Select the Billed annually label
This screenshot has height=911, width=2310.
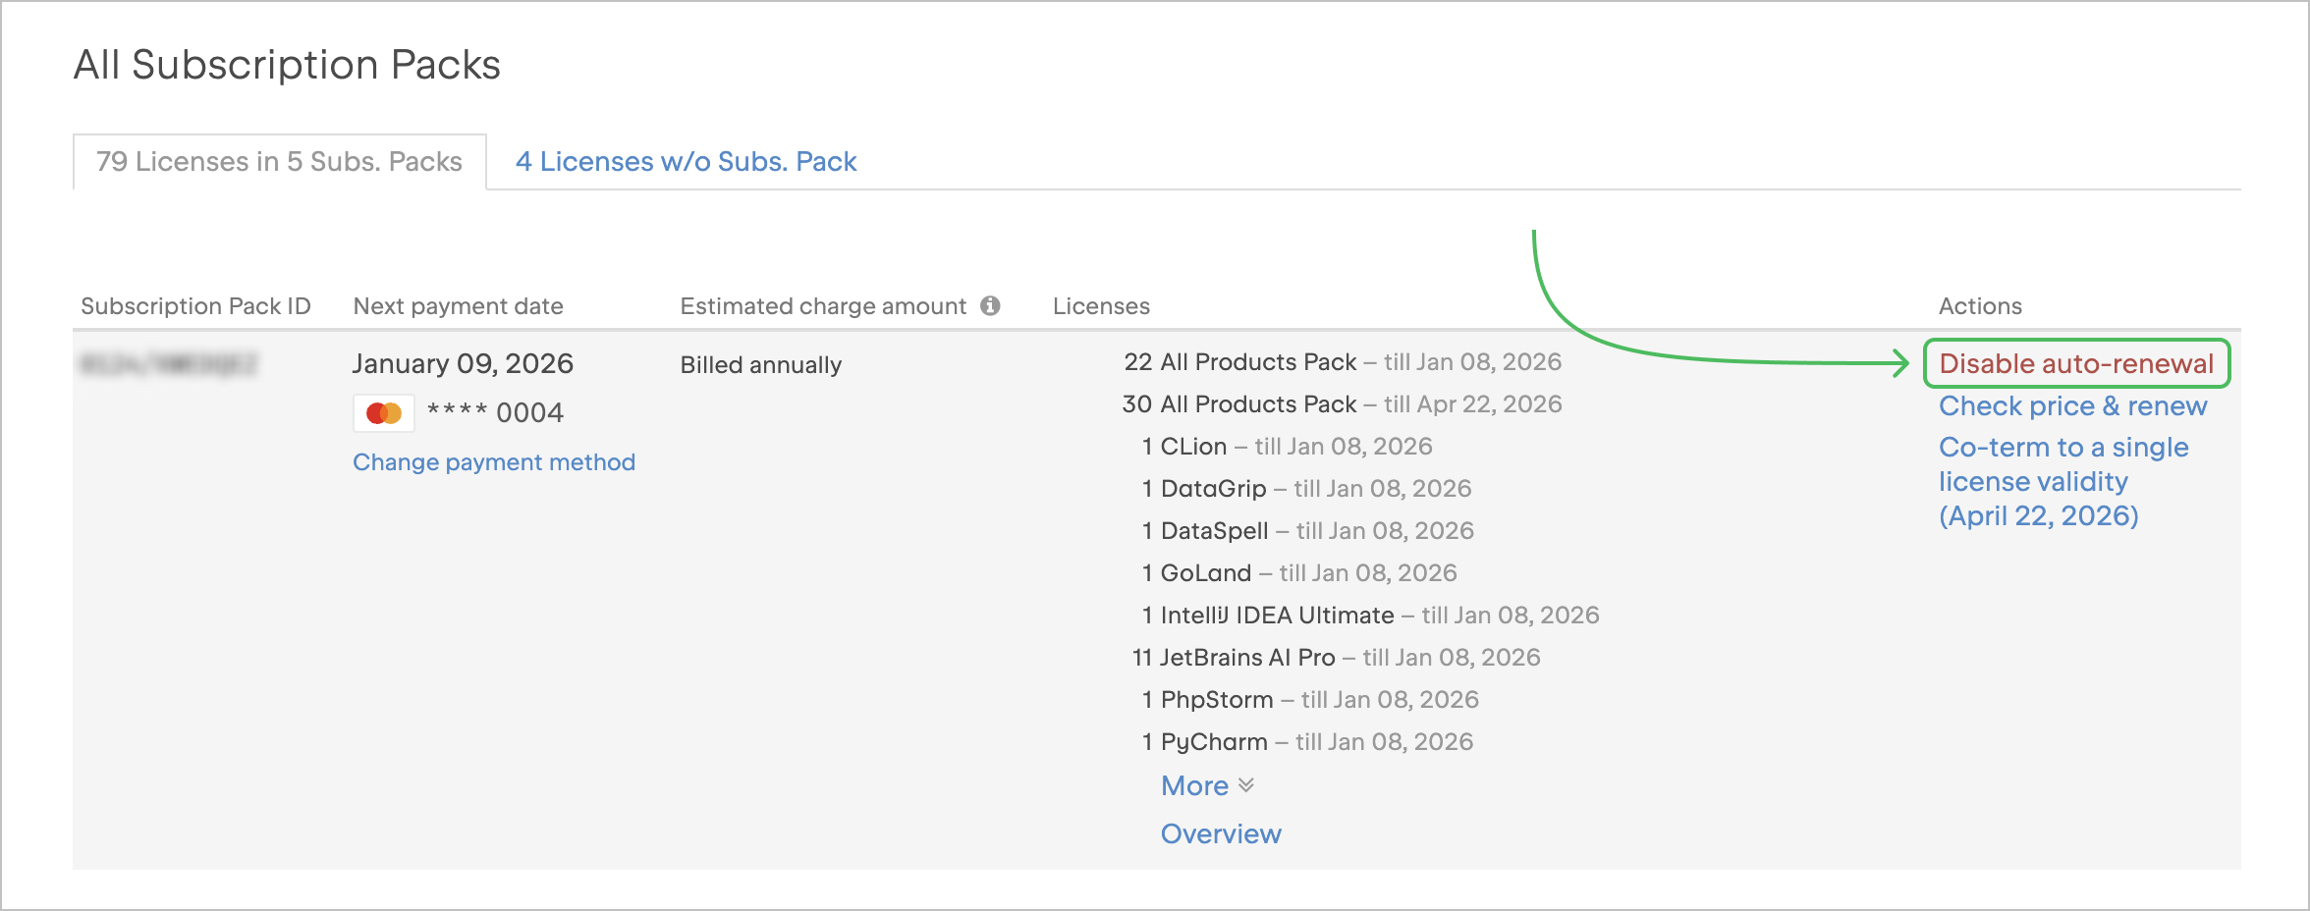tap(760, 364)
